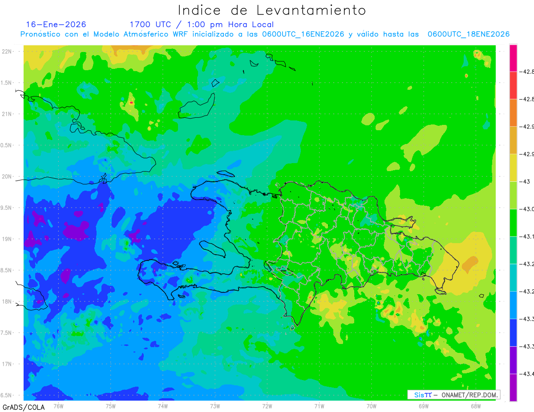Click the "GrADS/COLA" credit text
This screenshot has height=412, width=534.
[24, 407]
